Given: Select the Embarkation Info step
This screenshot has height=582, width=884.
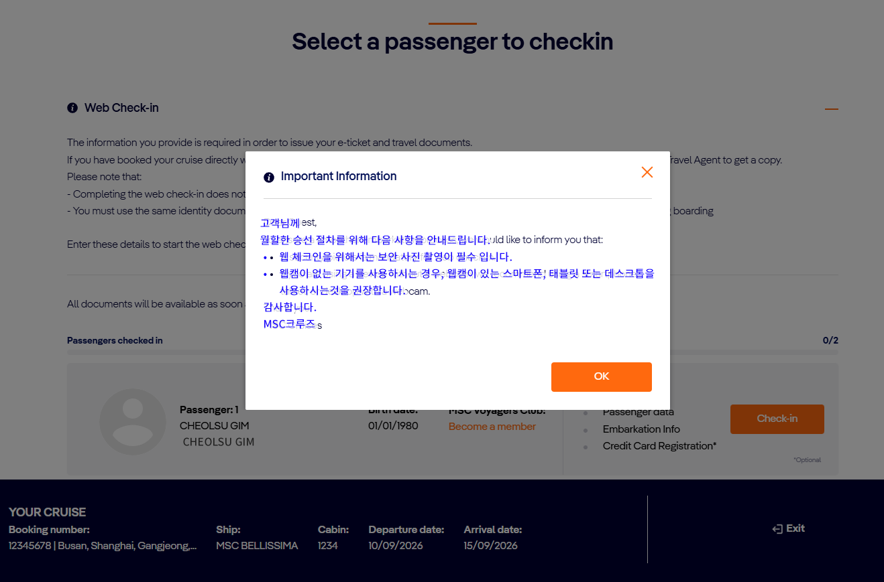Looking at the screenshot, I should coord(641,429).
